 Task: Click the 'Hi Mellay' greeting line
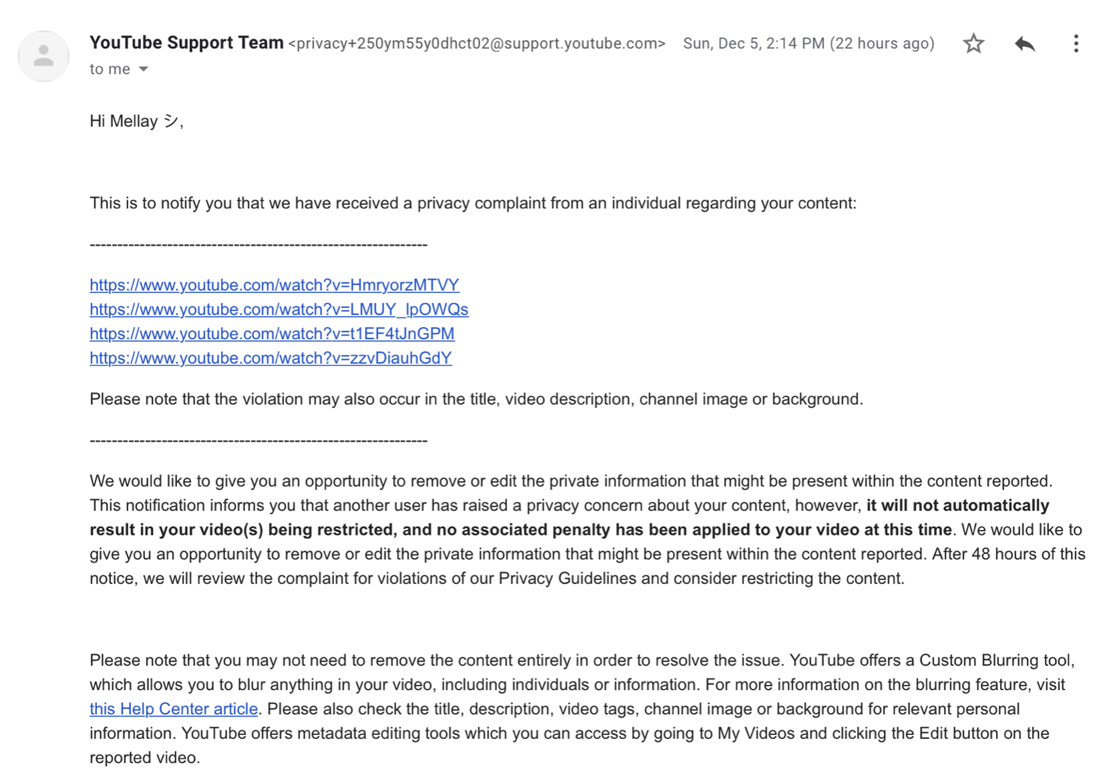click(x=136, y=121)
